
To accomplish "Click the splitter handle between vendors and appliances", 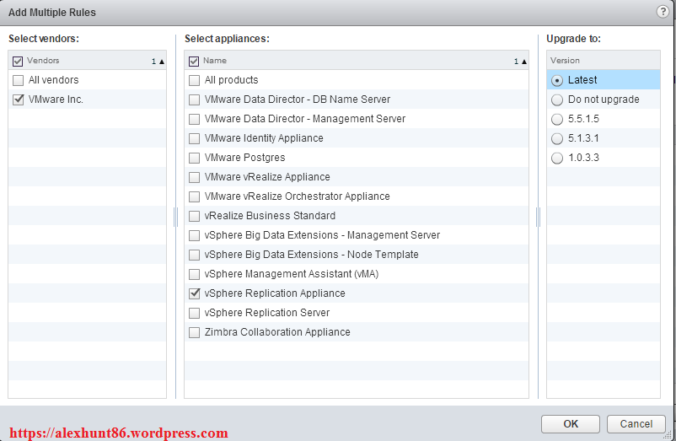I will [x=175, y=217].
